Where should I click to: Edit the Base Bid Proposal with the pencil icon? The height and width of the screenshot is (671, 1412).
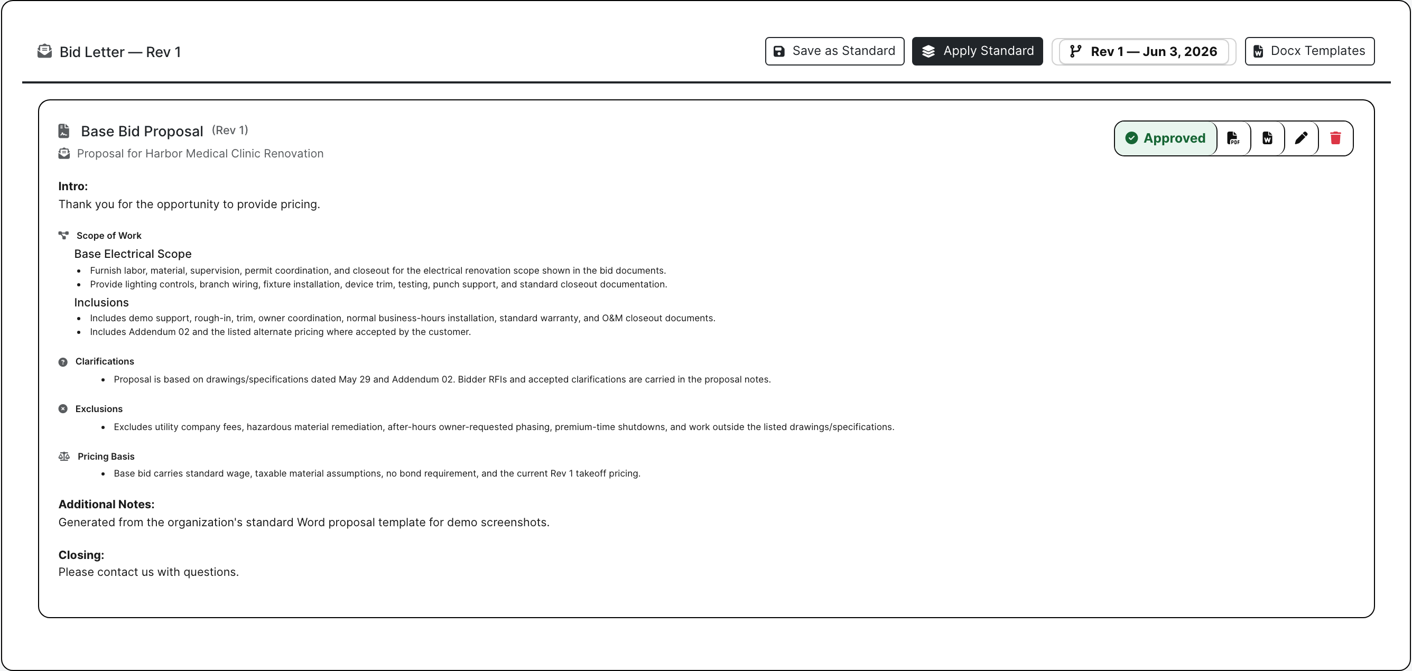(1301, 138)
